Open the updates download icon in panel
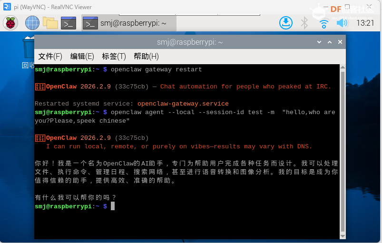This screenshot has height=243, width=382. [285, 23]
